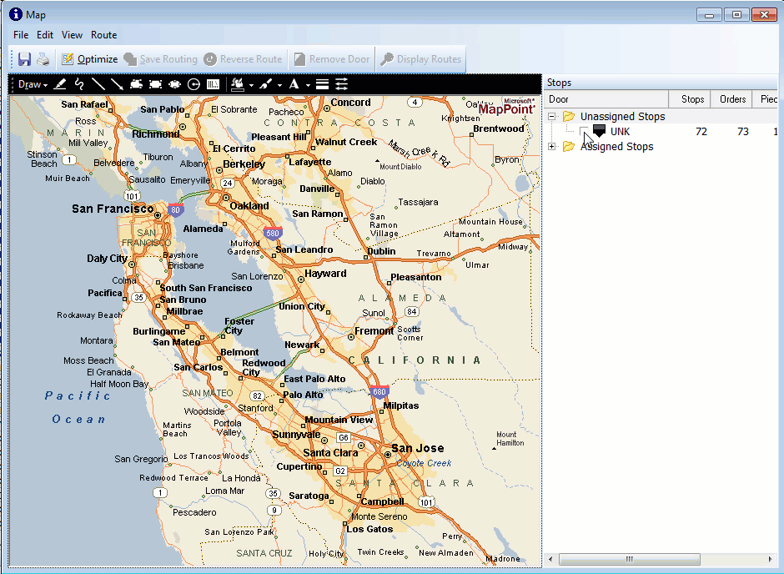Click the Display Routes button
The image size is (784, 574).
(x=421, y=59)
